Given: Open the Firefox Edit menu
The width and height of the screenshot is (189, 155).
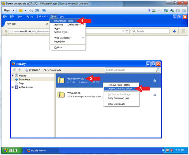Looking at the screenshot, I should coord(12,16).
